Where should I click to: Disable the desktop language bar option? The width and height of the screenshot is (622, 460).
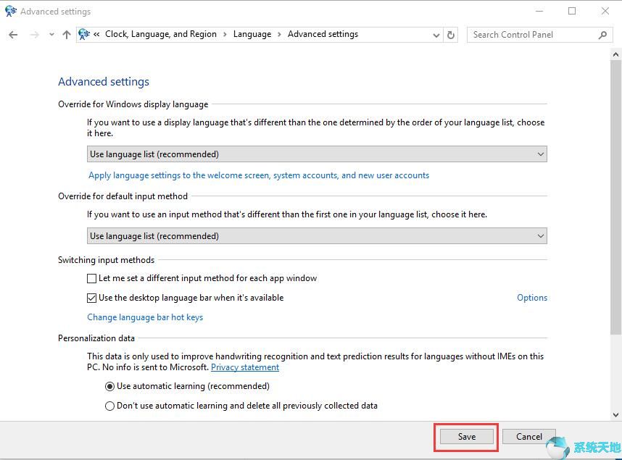point(92,298)
